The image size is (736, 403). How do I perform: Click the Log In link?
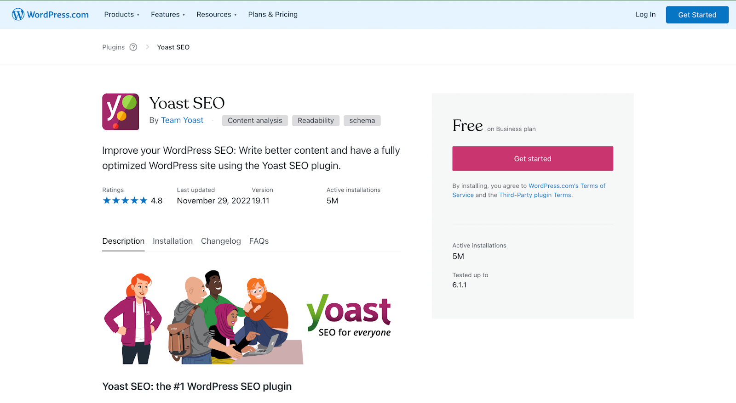coord(645,15)
